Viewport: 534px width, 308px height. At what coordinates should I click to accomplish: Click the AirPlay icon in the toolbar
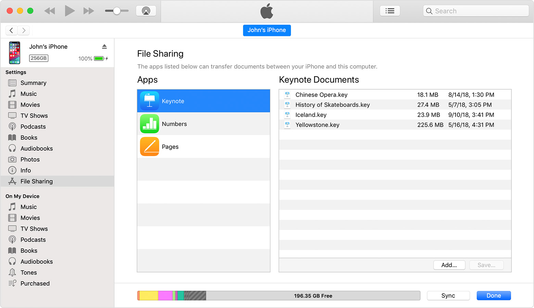tap(146, 11)
